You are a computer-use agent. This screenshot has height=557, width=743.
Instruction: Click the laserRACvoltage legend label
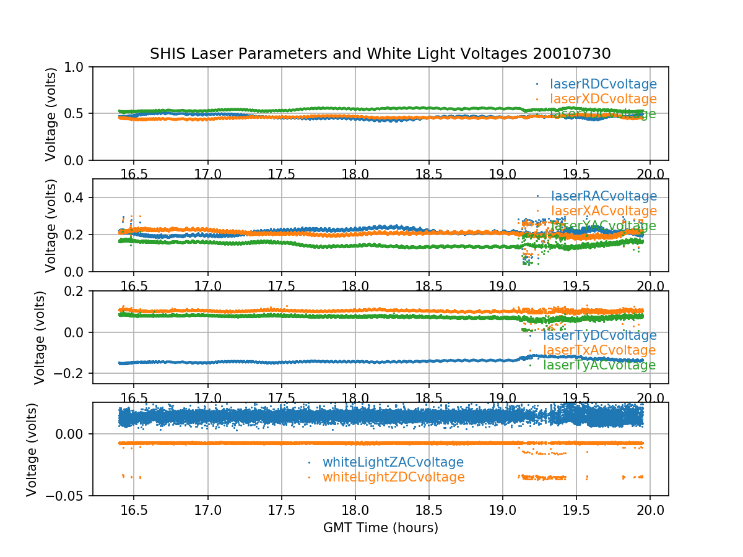tap(603, 197)
